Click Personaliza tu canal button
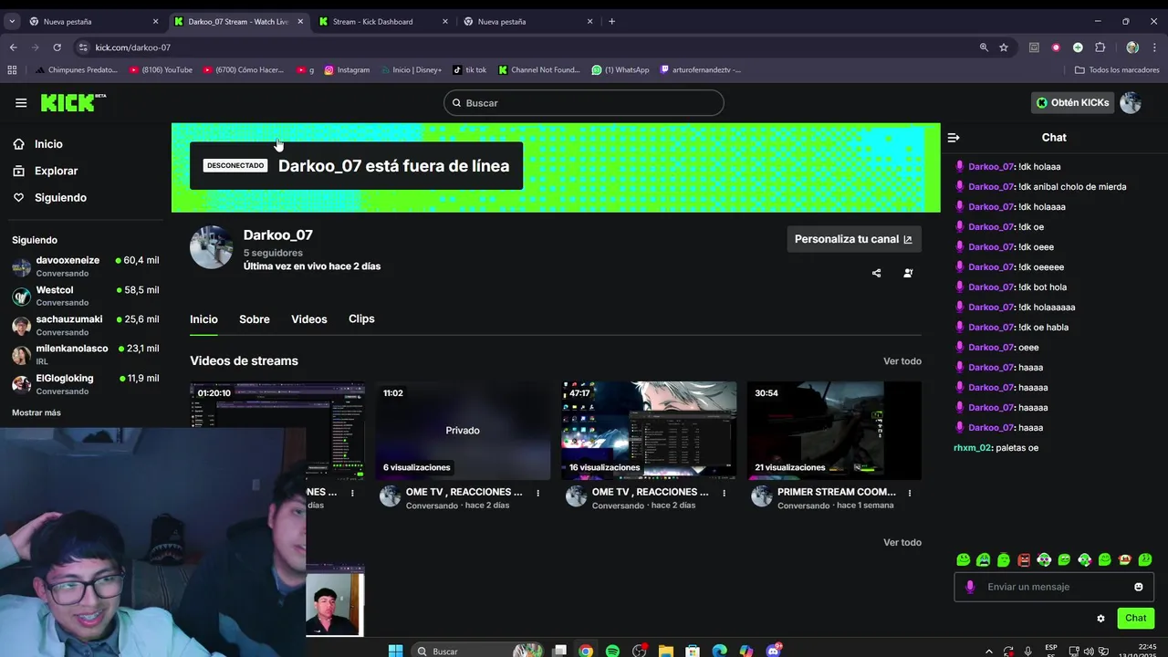This screenshot has height=657, width=1168. 854,239
